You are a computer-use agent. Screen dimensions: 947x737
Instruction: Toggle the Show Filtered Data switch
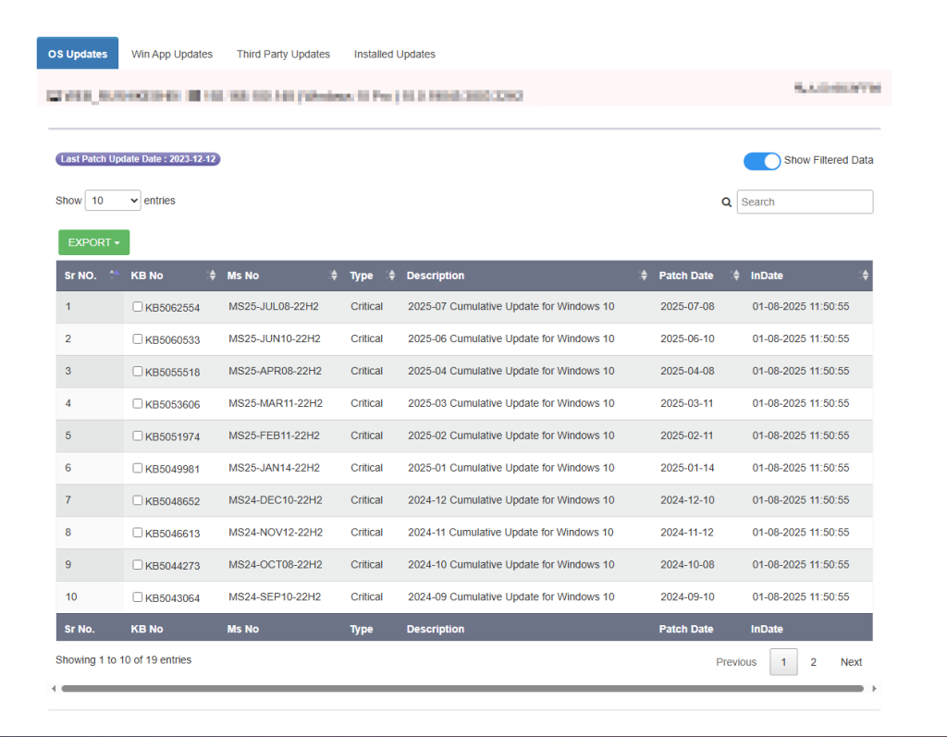pos(762,161)
